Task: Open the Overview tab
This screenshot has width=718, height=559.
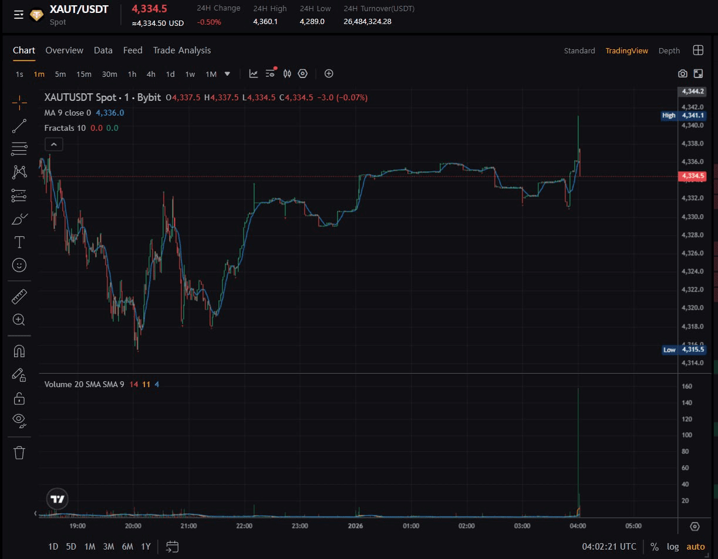Action: tap(65, 50)
